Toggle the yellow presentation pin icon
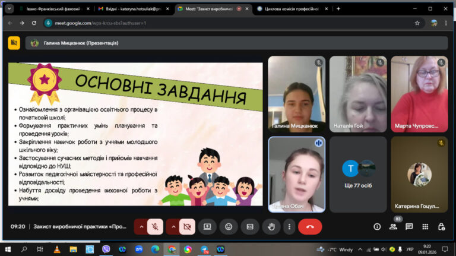Image resolution: width=456 pixels, height=256 pixels. coord(14,43)
